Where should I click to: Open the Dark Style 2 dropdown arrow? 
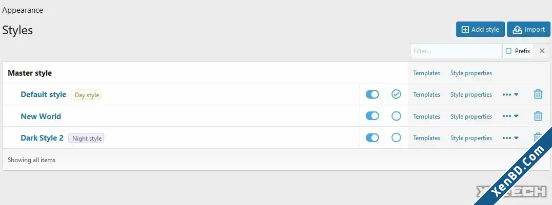click(x=516, y=138)
